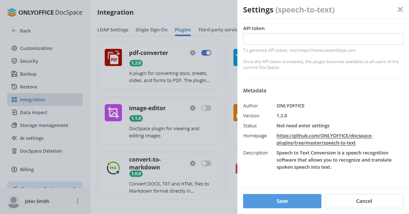Viewport: 409px width, 214px height.
Task: Click John Smith's avatar
Action: [x=13, y=201]
